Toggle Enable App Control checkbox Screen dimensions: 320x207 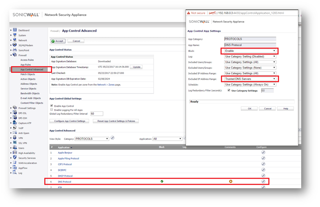pyautogui.click(x=51, y=106)
